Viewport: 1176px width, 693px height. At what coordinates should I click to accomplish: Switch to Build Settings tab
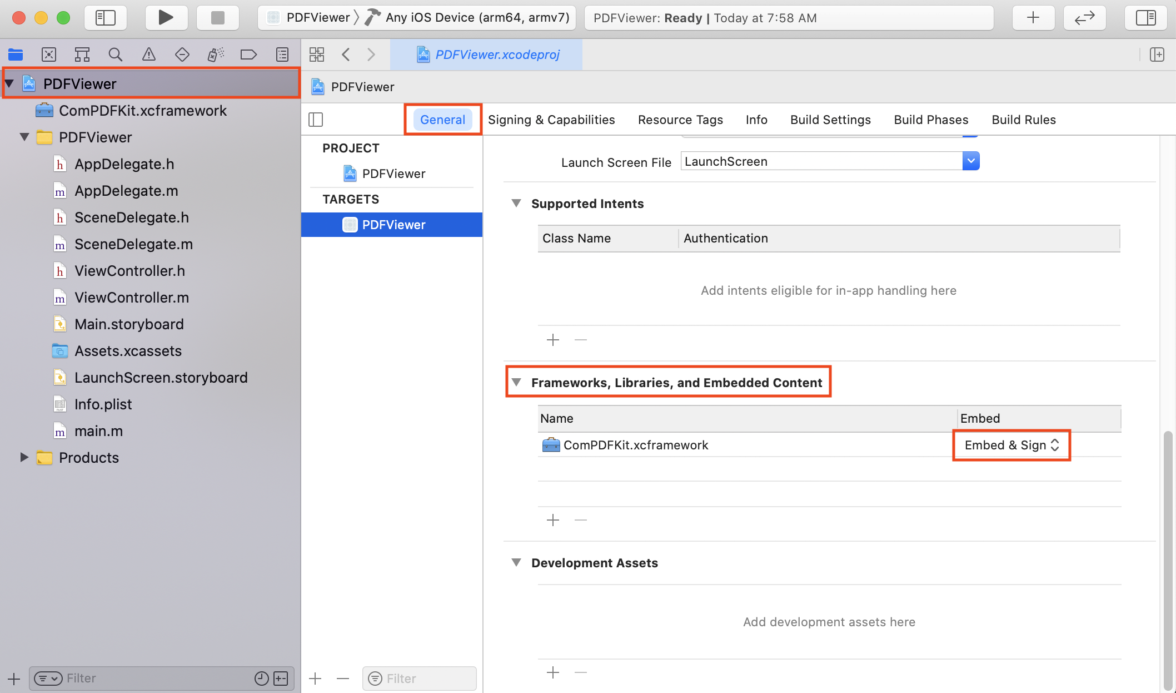click(x=830, y=120)
